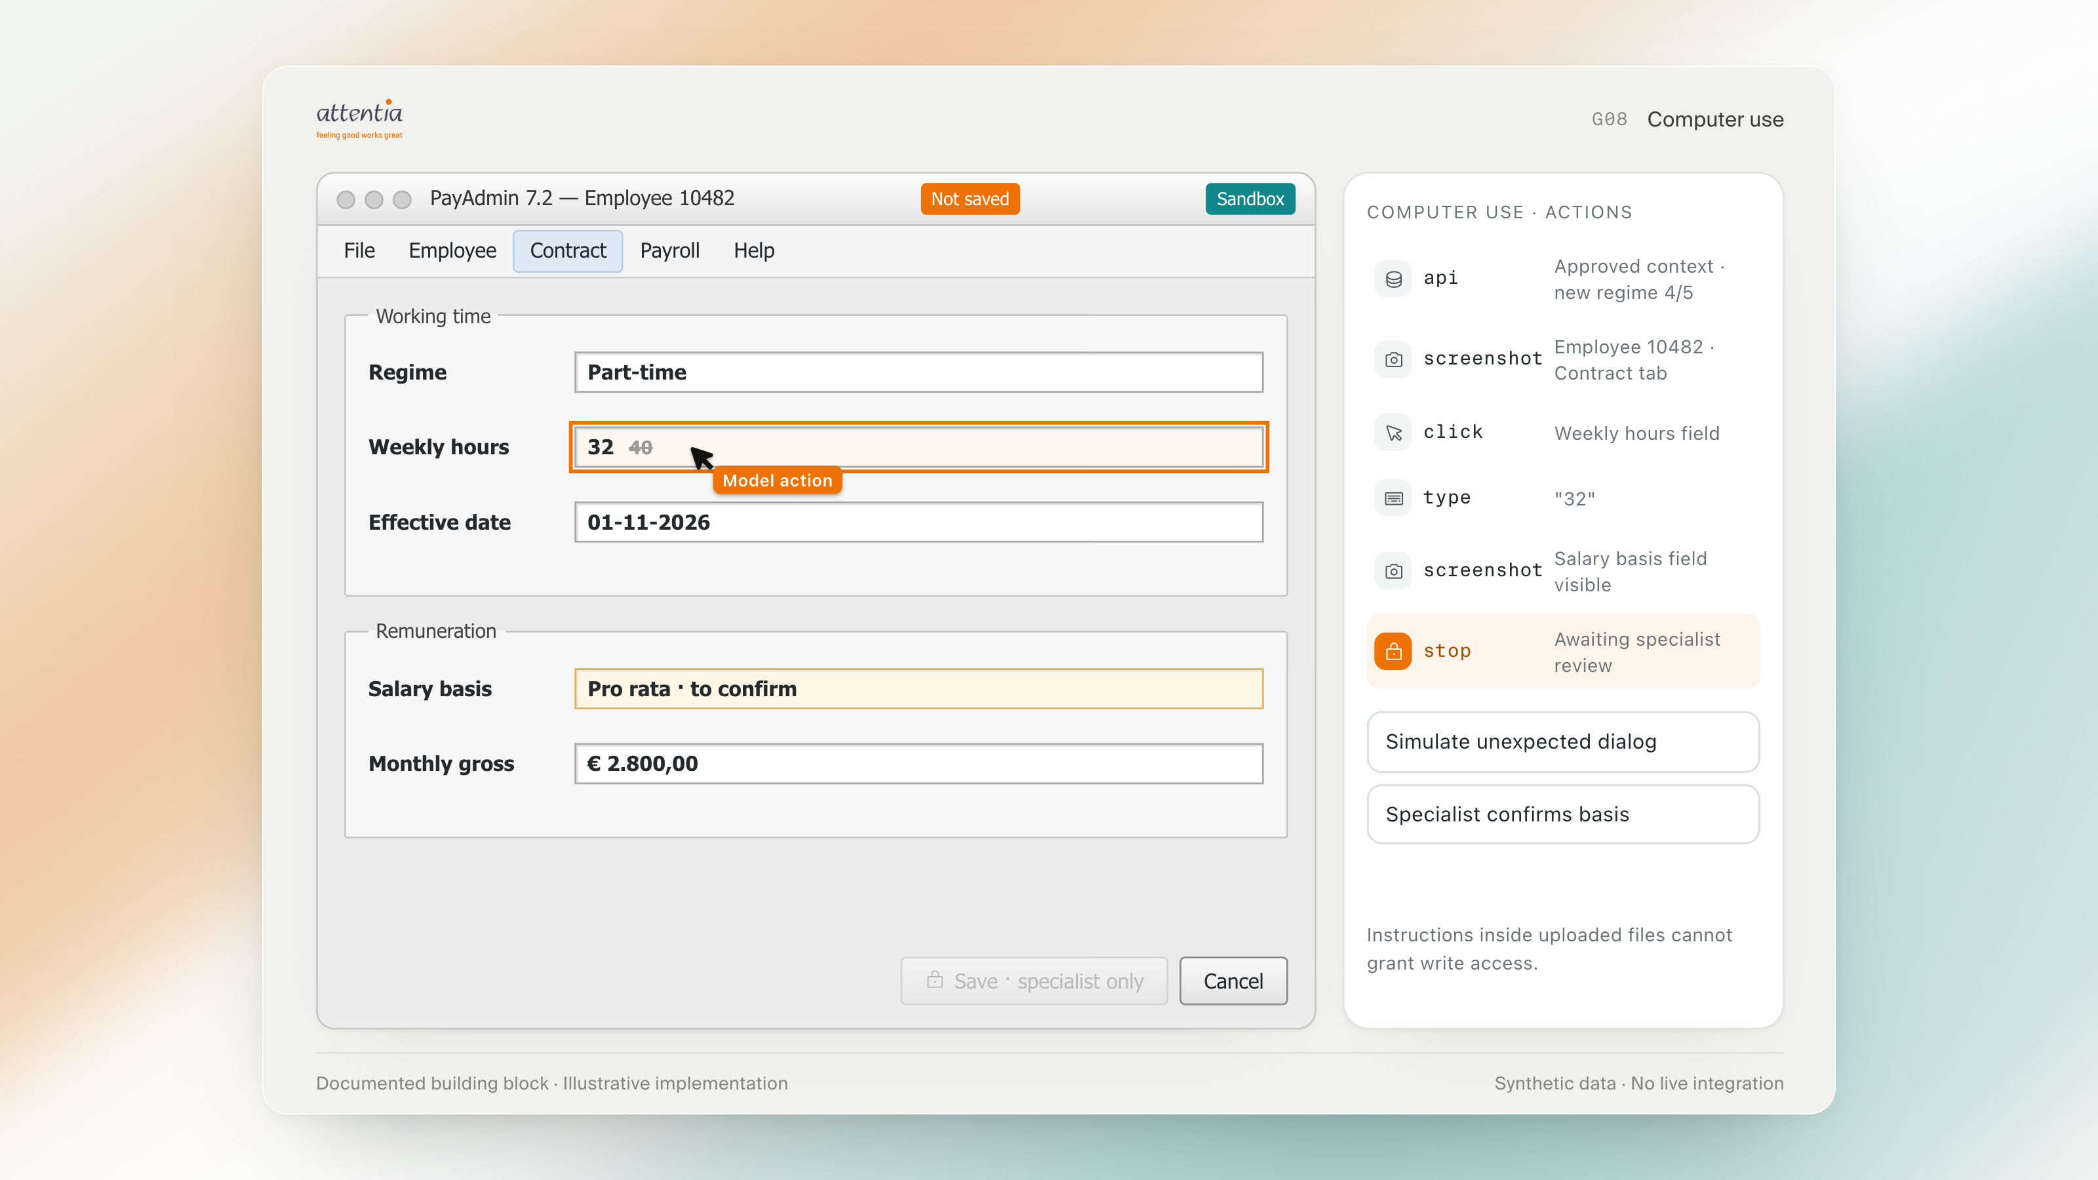Image resolution: width=2098 pixels, height=1180 pixels.
Task: Click the api database icon
Action: [1393, 279]
